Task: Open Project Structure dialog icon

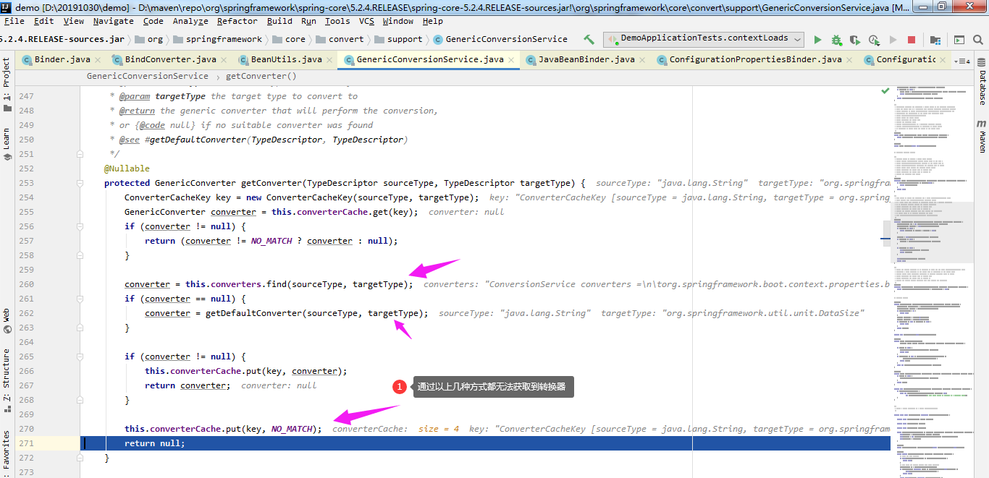Action: coord(935,40)
